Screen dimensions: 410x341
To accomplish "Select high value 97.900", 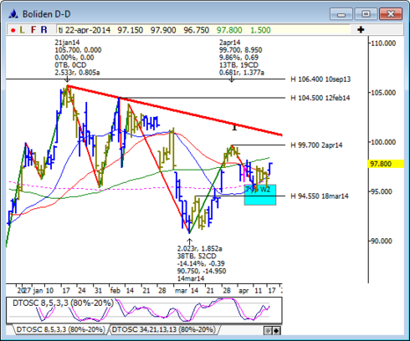I will coord(163,30).
